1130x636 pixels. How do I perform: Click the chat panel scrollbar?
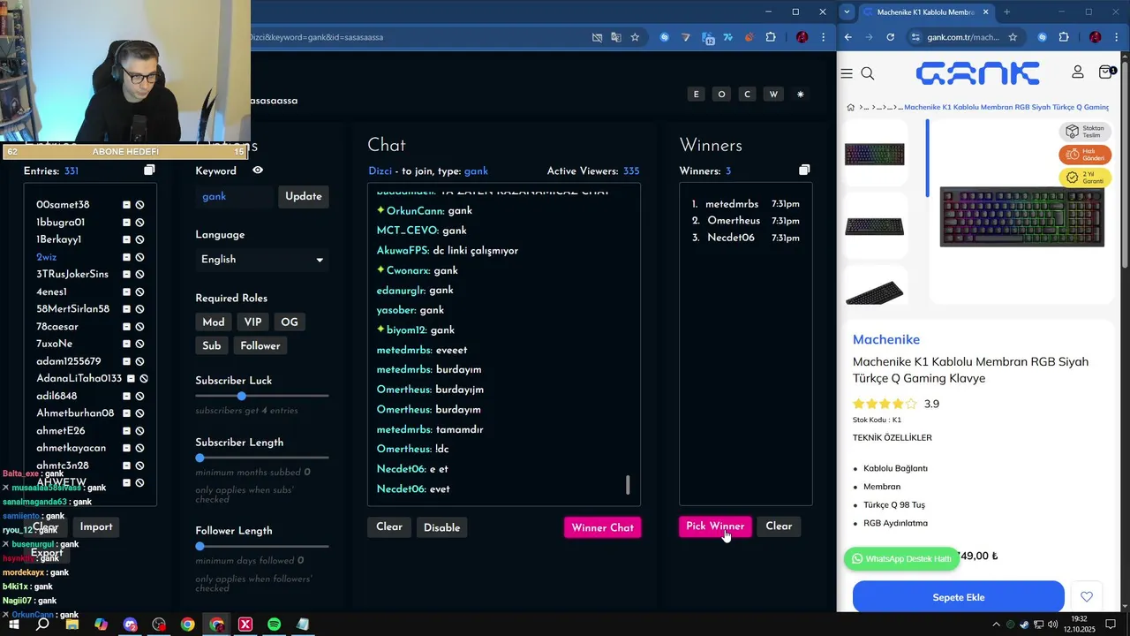pyautogui.click(x=629, y=485)
